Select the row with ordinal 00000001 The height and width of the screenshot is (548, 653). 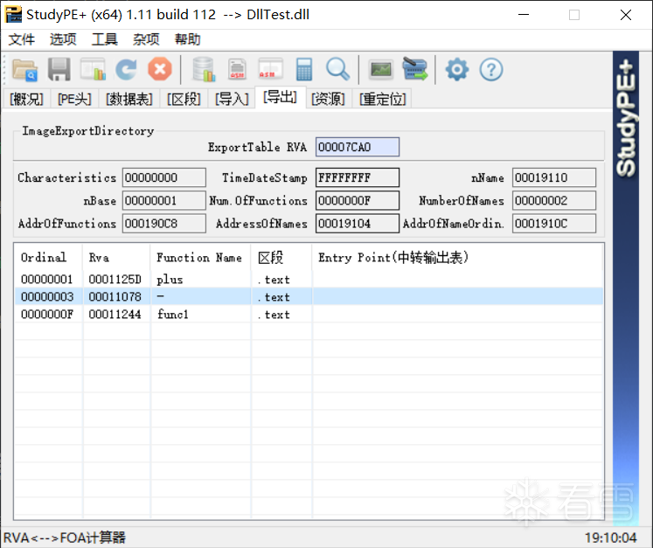(x=309, y=280)
